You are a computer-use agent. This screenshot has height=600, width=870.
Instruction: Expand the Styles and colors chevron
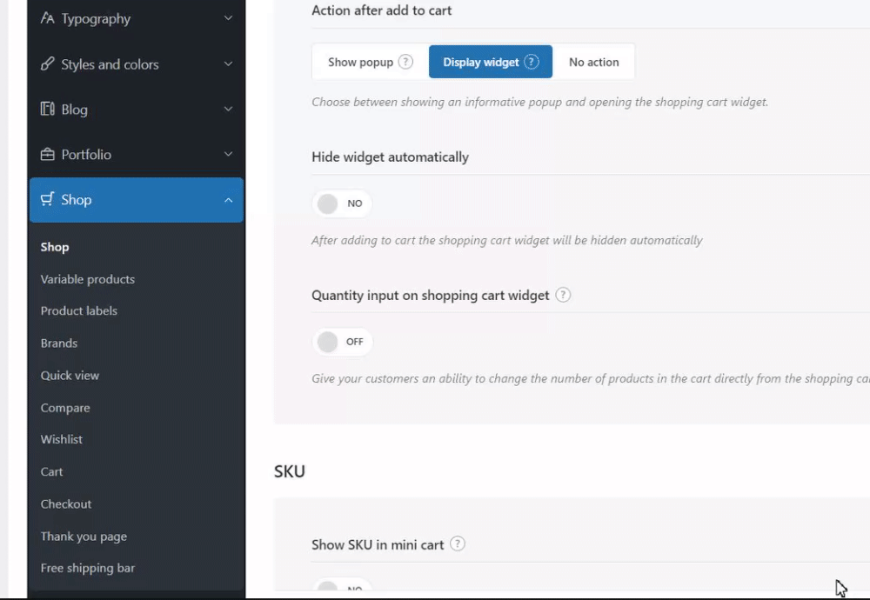click(x=228, y=64)
